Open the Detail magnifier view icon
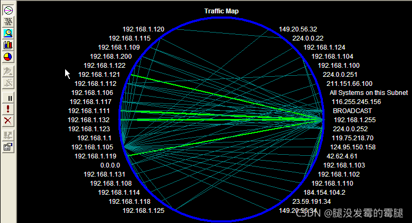Screen dimensions: 412x223 coord(8,34)
